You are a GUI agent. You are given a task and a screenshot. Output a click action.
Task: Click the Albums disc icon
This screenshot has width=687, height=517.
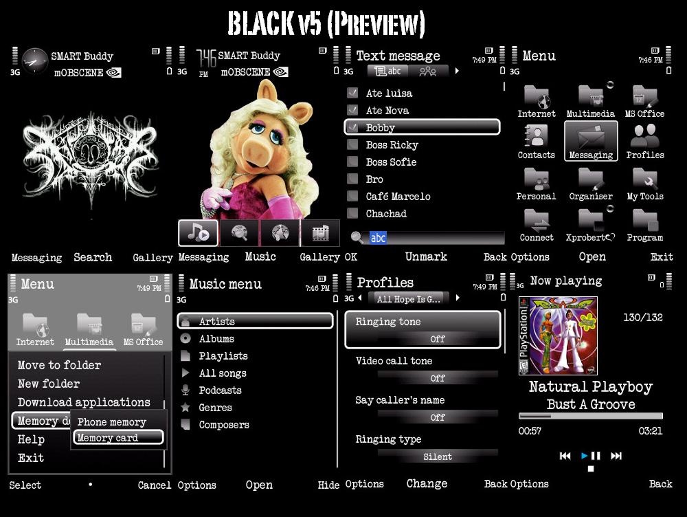pyautogui.click(x=185, y=338)
